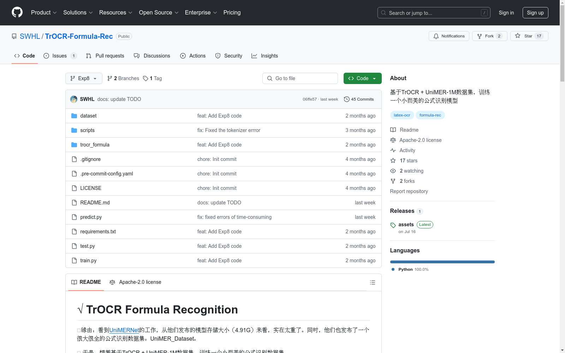Screen dimensions: 565x353
Task: Expand the Open Source menu
Action: pos(159,13)
